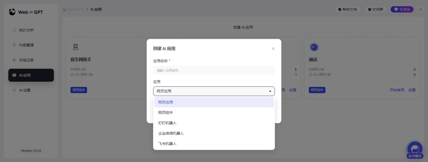This screenshot has width=428, height=162.
Task: Open the 对话记录 sidebar item
Action: [x=31, y=60]
